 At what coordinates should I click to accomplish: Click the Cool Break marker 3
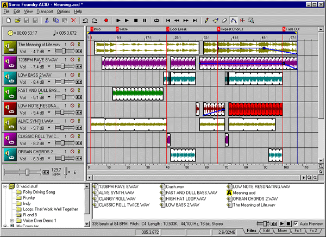point(168,29)
